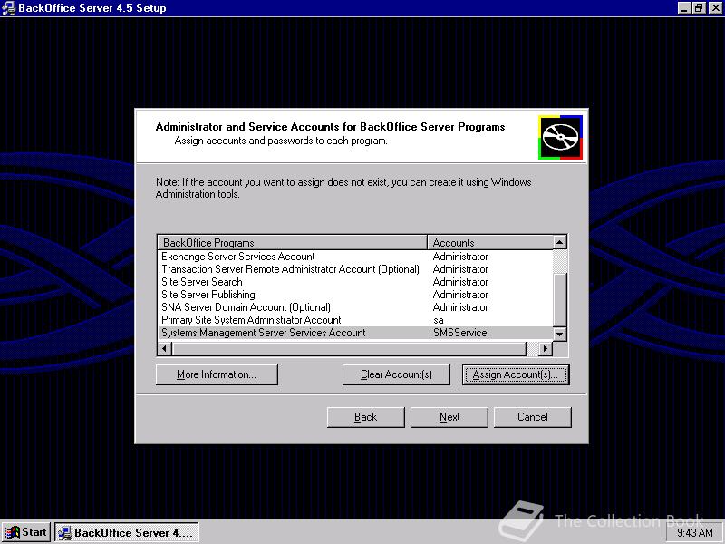Open More Information about accounts

(217, 374)
